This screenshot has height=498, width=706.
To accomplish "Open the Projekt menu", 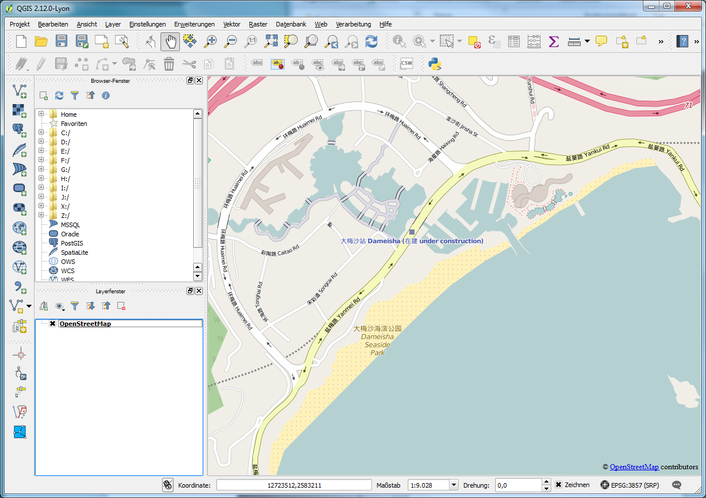I will click(20, 24).
